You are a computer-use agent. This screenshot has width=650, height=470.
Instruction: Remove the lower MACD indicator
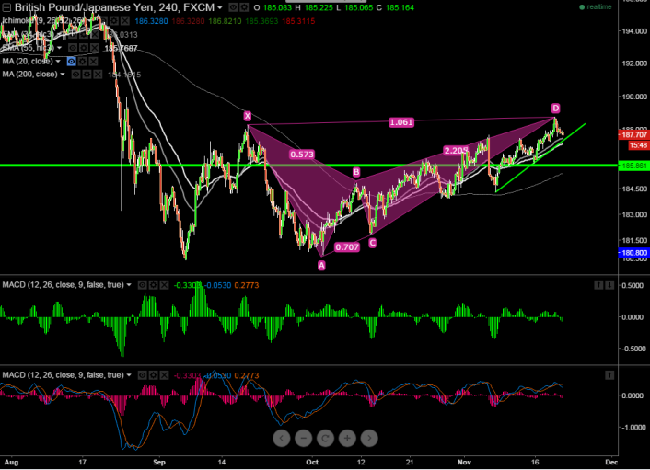click(164, 375)
